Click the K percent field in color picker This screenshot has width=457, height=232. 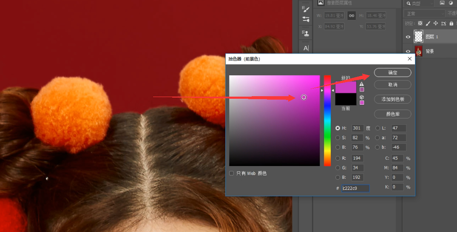[x=397, y=187]
